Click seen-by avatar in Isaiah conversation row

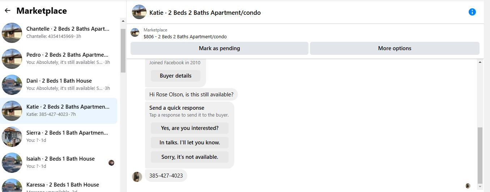[111, 163]
